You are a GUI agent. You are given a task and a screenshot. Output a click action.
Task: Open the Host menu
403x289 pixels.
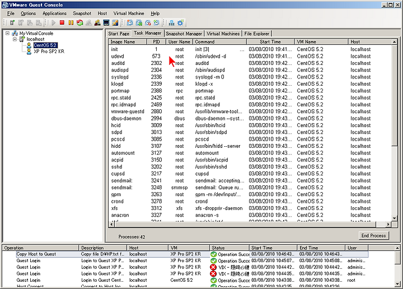[102, 13]
